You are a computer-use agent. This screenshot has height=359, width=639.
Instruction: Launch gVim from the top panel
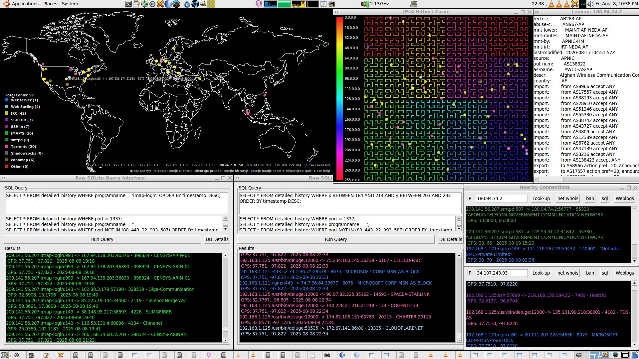pos(144,4)
